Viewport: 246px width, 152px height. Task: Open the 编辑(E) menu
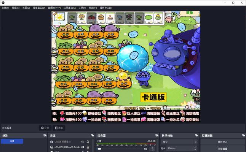(16, 8)
